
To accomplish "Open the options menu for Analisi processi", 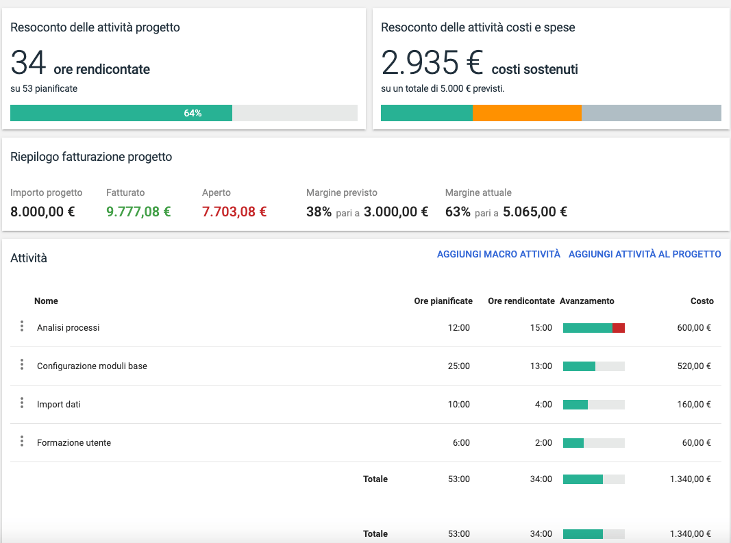I will pyautogui.click(x=22, y=327).
